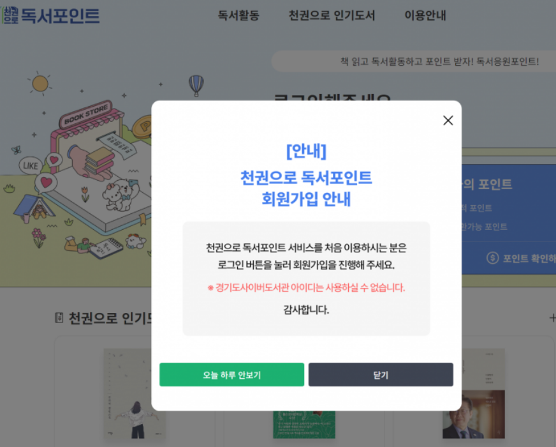The width and height of the screenshot is (556, 447).
Task: Click the sun icon in the banner
Action: pyautogui.click(x=40, y=84)
